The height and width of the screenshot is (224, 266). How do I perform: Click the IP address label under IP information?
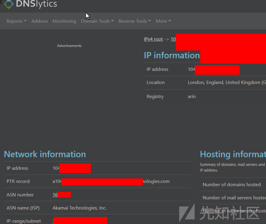click(x=157, y=69)
